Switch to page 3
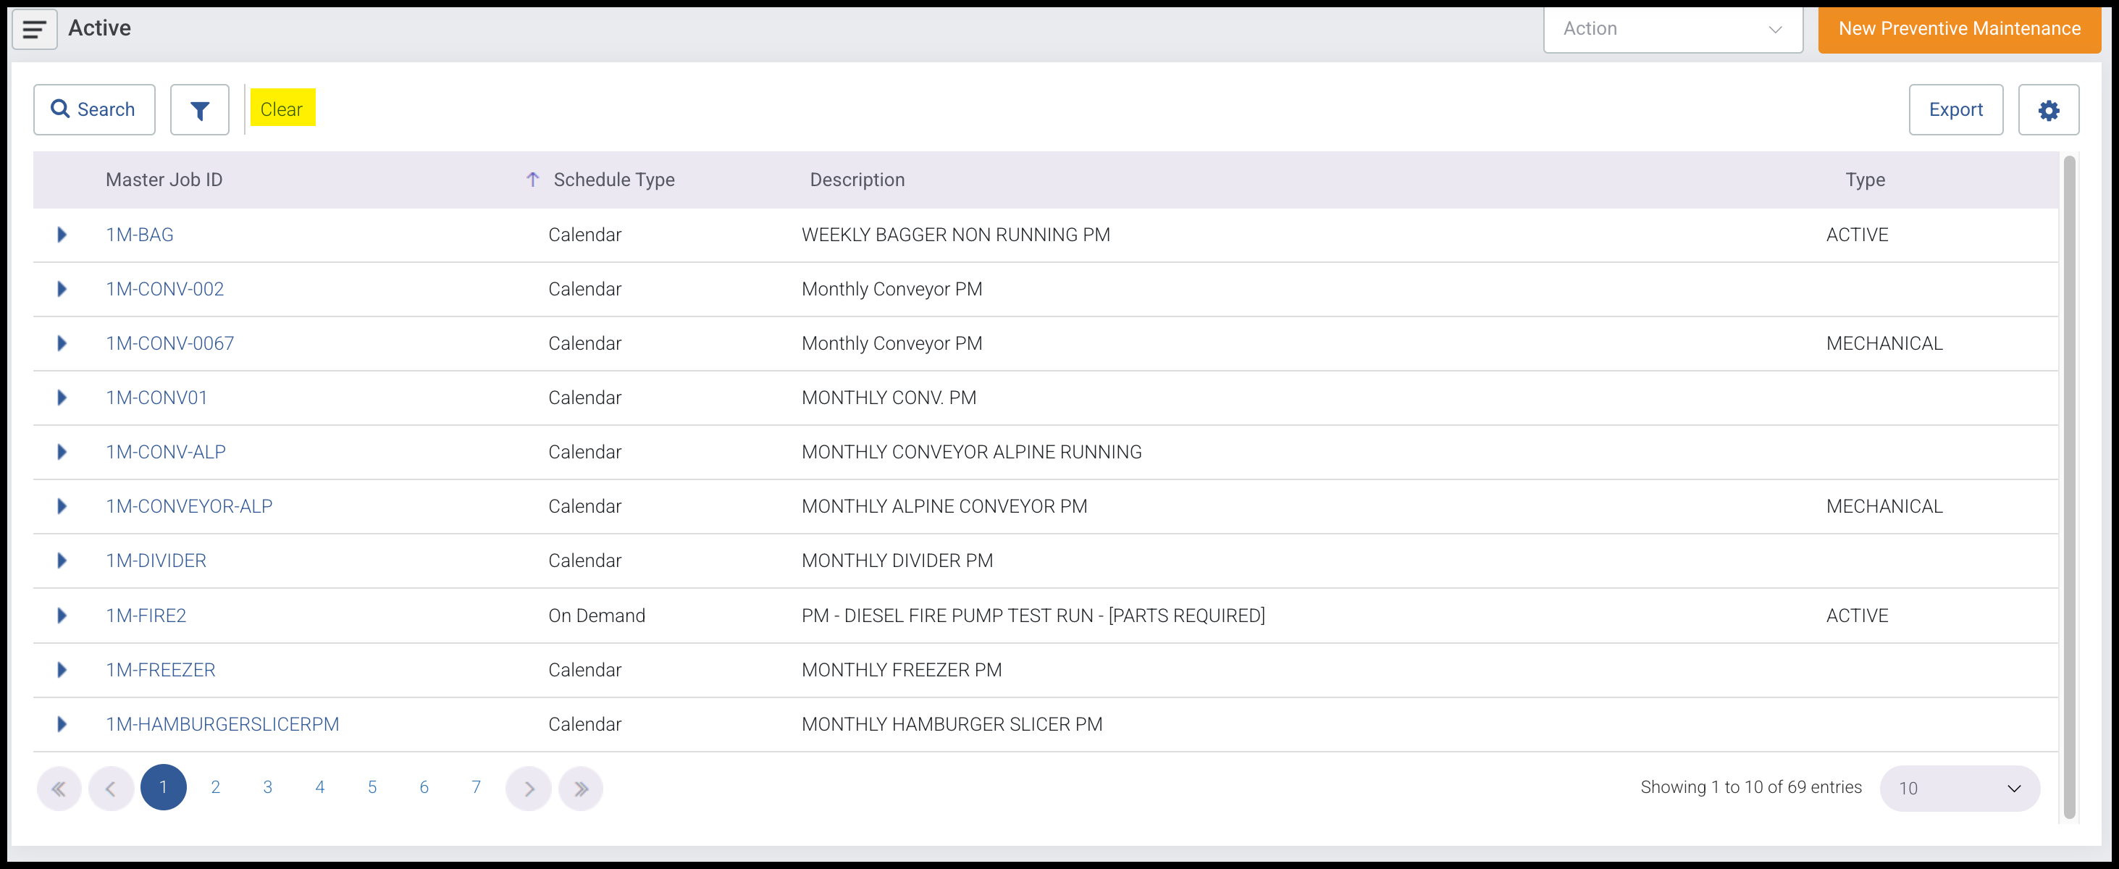2119x869 pixels. (x=267, y=788)
